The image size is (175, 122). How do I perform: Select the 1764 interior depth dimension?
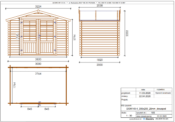coord(14,85)
